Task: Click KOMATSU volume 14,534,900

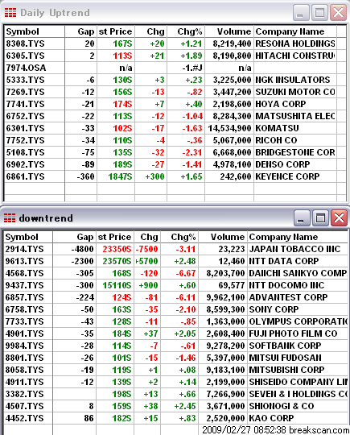Action: [229, 128]
